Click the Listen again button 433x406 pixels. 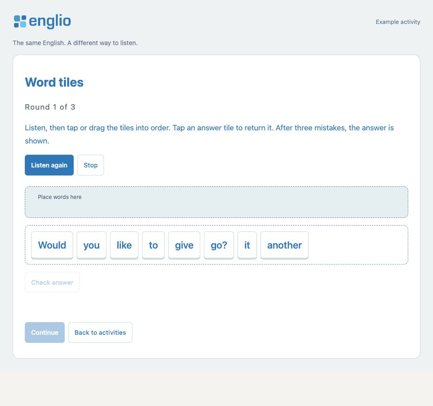coord(49,165)
